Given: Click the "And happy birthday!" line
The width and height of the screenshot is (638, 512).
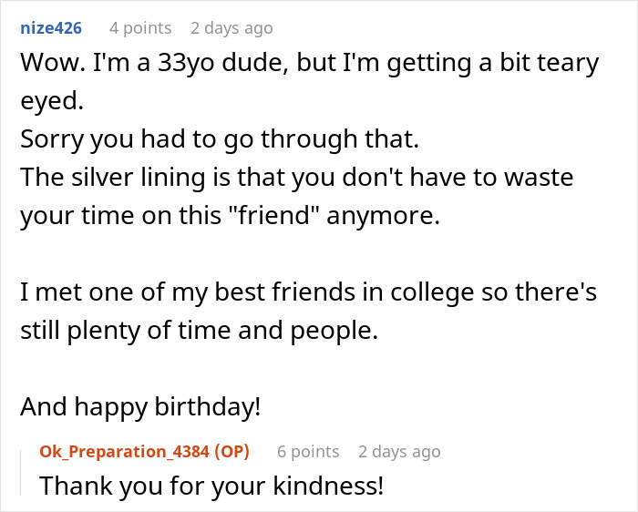Looking at the screenshot, I should 140,405.
